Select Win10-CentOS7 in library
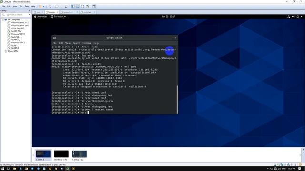Image resolution: width=305 pixels, height=171 pixels. [x=17, y=28]
